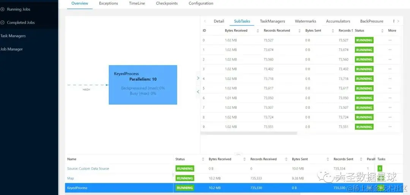Click 1.01 MB Bytes Received cell
Image resolution: width=410 pixels, height=195 pixels.
coord(231,98)
